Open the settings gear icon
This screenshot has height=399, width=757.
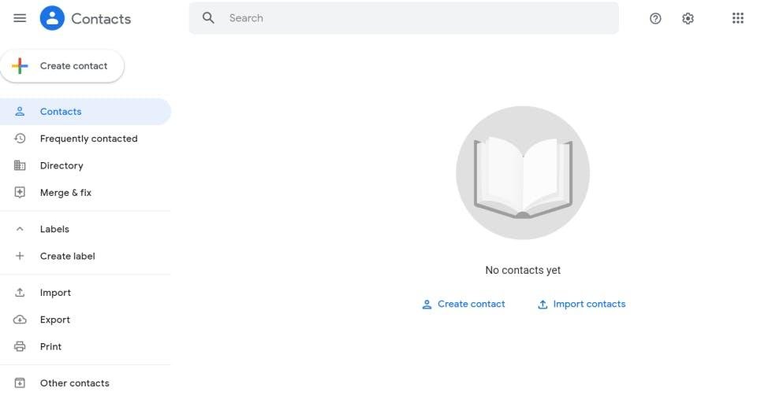coord(688,18)
